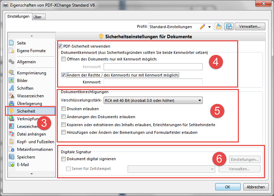Click the Datei anhängen icon

click(11, 134)
